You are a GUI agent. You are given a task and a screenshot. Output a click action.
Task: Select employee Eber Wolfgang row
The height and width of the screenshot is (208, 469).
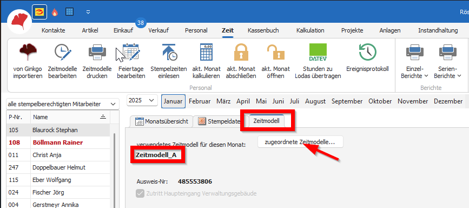tap(58, 180)
